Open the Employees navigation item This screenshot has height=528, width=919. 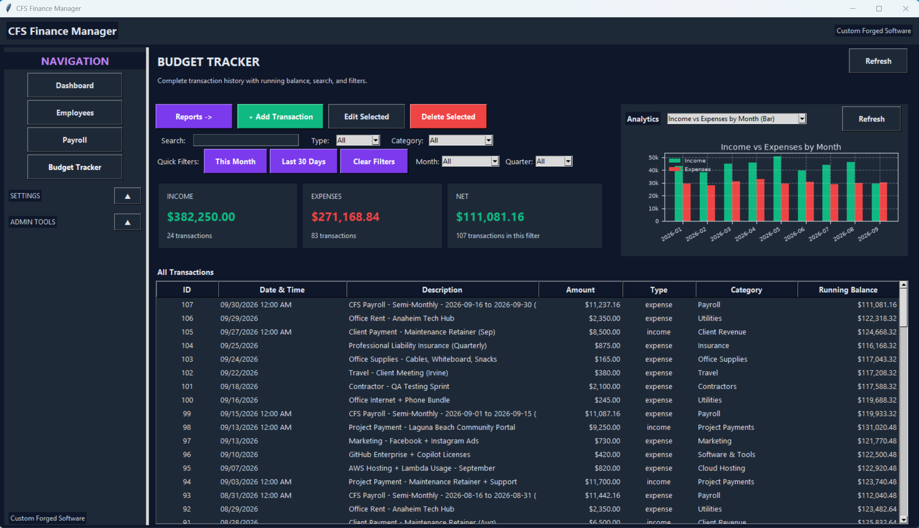click(75, 113)
